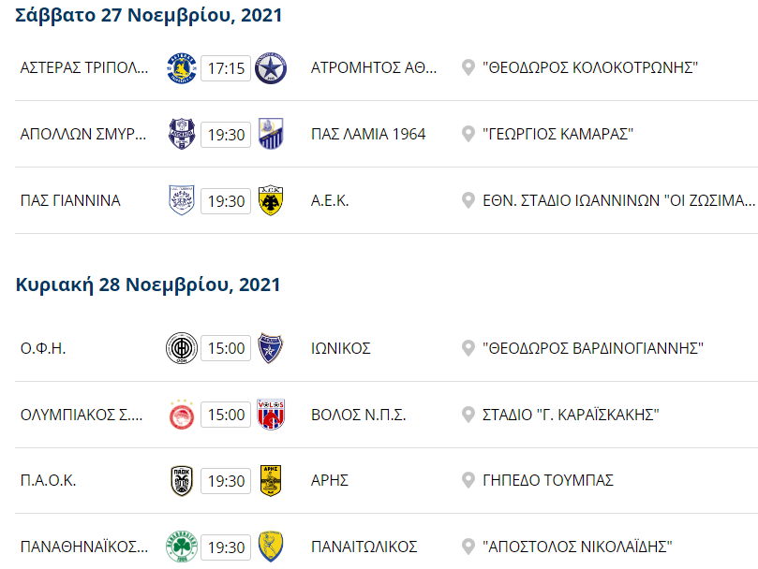Click the PAOK black-white crest
758x569 pixels.
180,480
